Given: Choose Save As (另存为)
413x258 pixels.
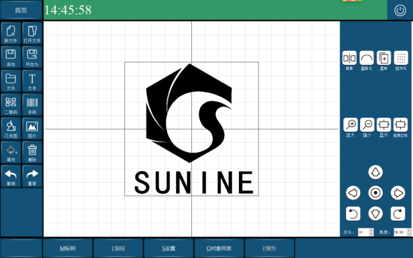Looking at the screenshot, I should [x=32, y=57].
